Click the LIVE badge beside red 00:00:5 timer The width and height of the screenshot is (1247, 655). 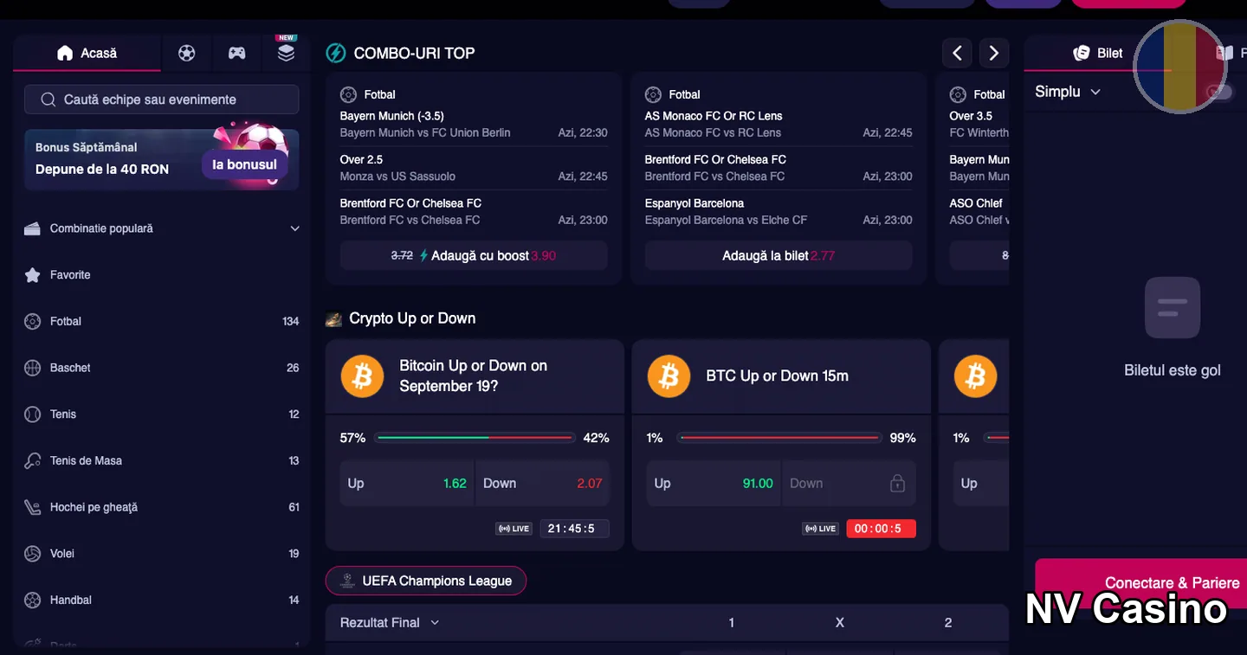tap(820, 529)
